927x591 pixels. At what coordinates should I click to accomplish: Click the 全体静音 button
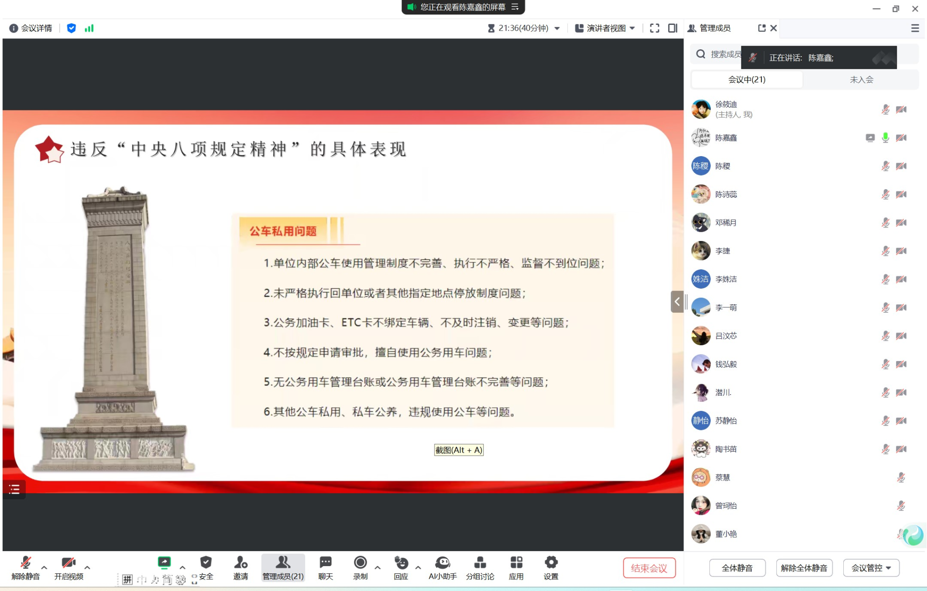coord(737,568)
